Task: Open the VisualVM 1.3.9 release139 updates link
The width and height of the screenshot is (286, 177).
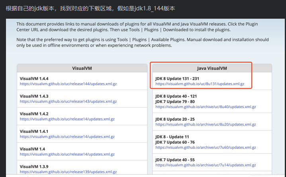Action: pyautogui.click(x=68, y=172)
